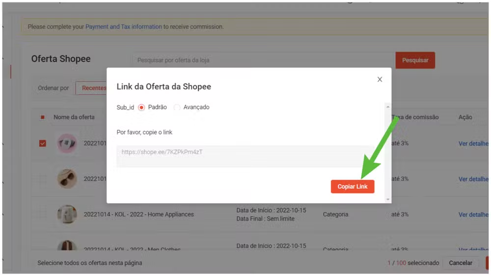The image size is (491, 276).
Task: Click 'Data Final : Sem limite' text
Action: 265,219
